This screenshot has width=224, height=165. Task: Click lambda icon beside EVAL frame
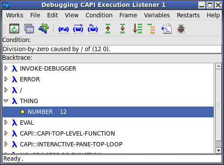point(15,123)
